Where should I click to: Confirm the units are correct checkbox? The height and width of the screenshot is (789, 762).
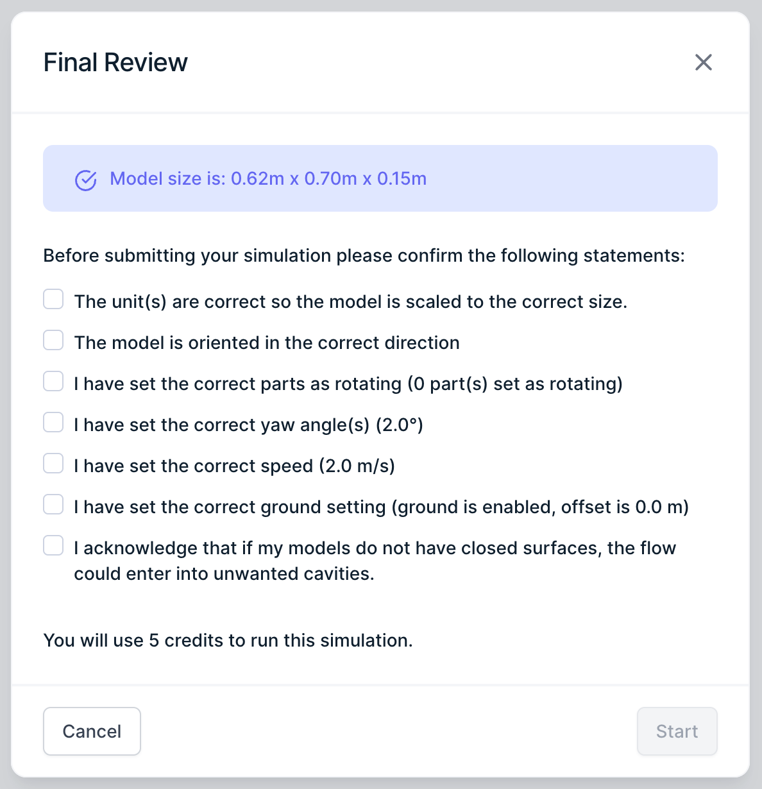click(53, 299)
